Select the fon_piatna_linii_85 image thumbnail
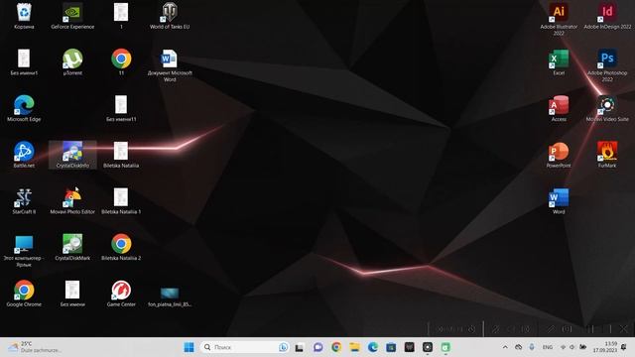The height and width of the screenshot is (357, 635). tap(170, 297)
